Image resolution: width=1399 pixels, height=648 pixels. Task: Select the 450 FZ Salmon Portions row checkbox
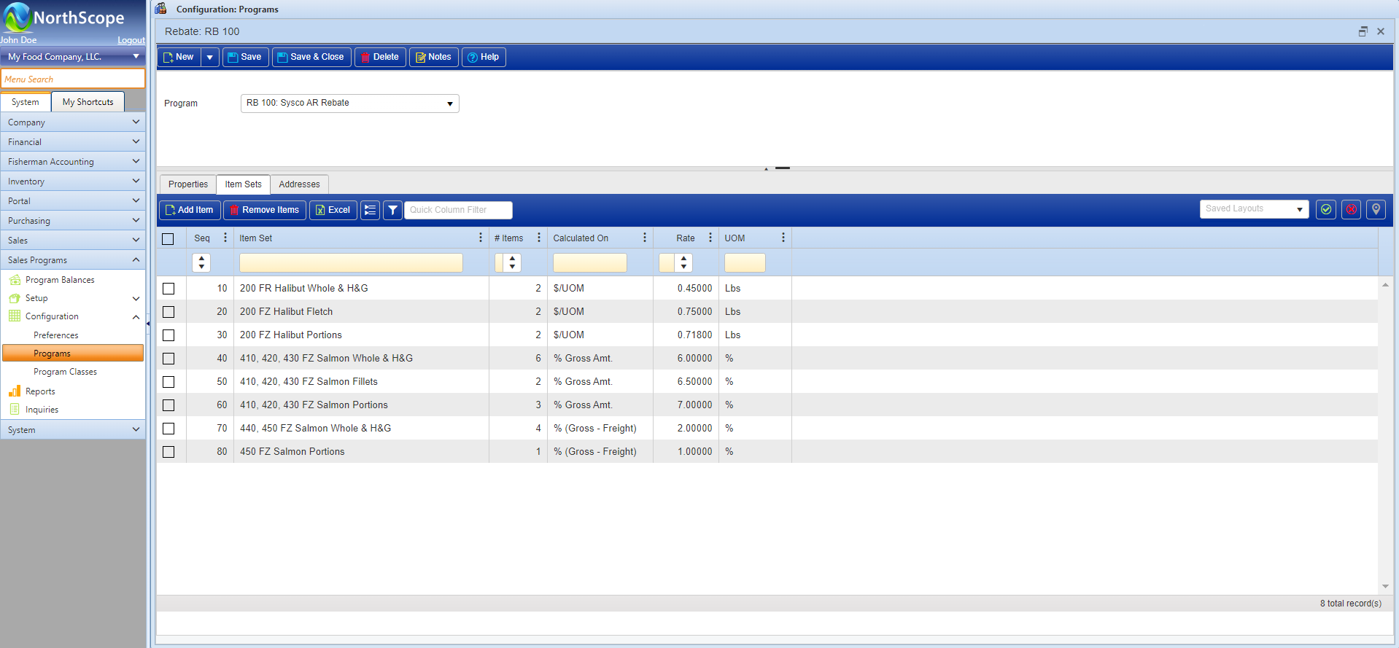tap(168, 452)
